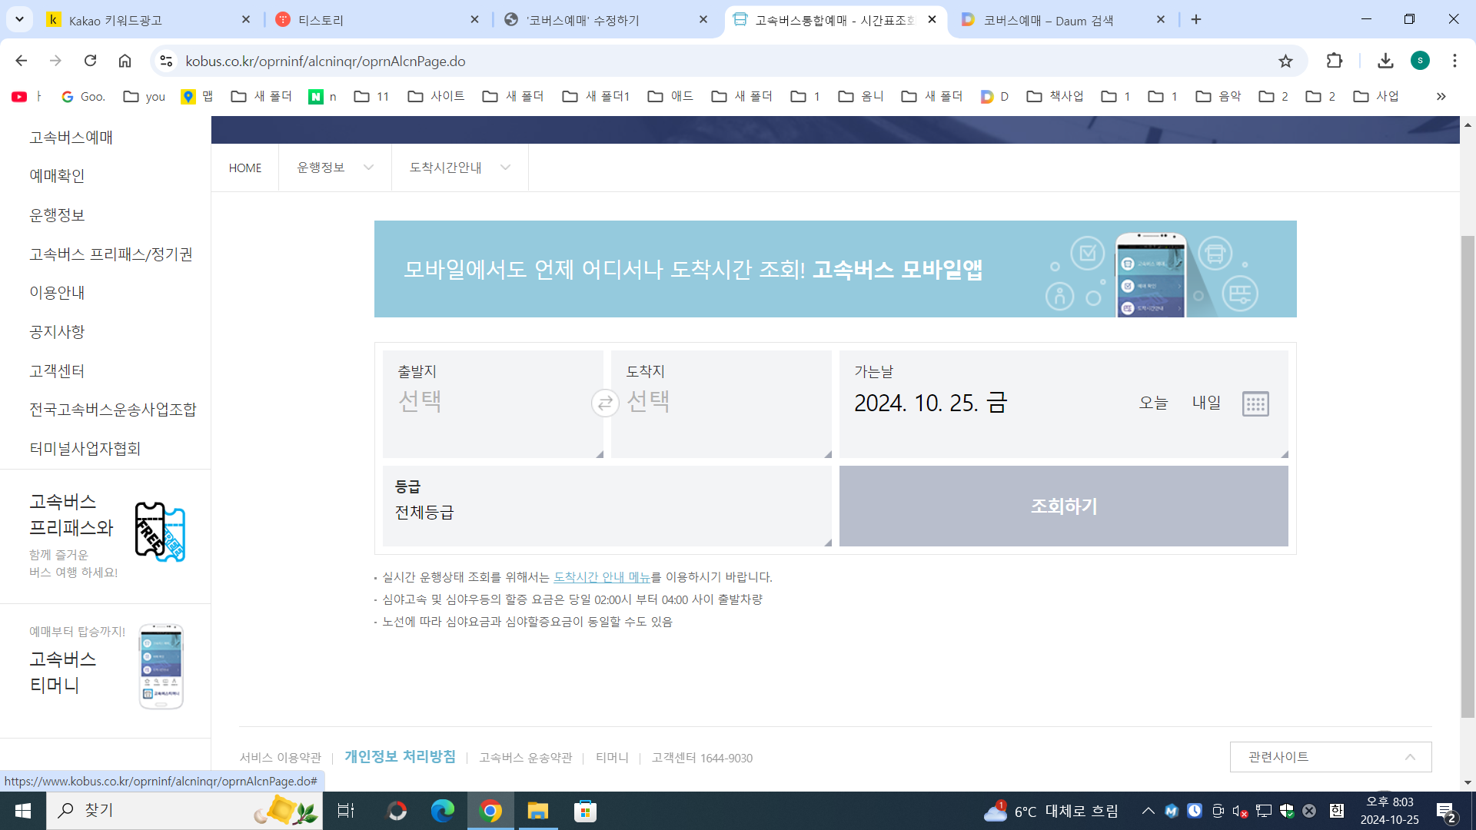The width and height of the screenshot is (1476, 830).
Task: Click the bookmark star icon in address bar
Action: point(1285,61)
